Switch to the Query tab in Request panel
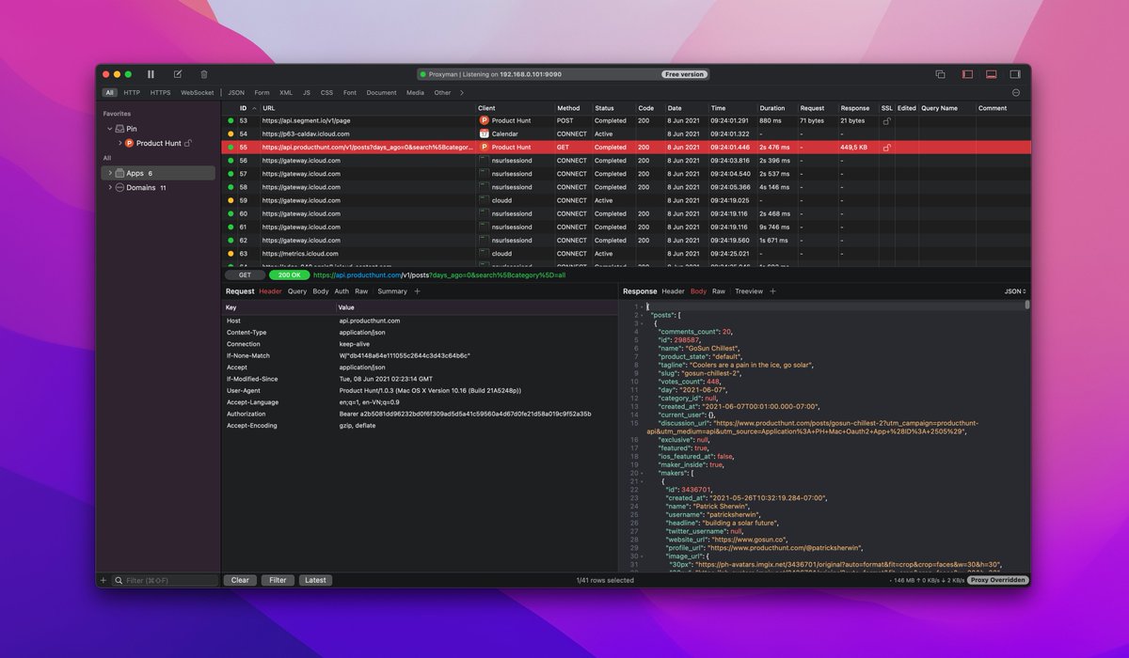 tap(298, 291)
